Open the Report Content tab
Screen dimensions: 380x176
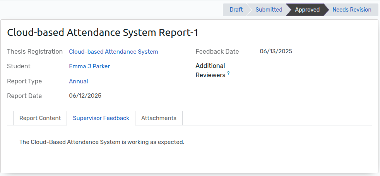click(x=40, y=118)
